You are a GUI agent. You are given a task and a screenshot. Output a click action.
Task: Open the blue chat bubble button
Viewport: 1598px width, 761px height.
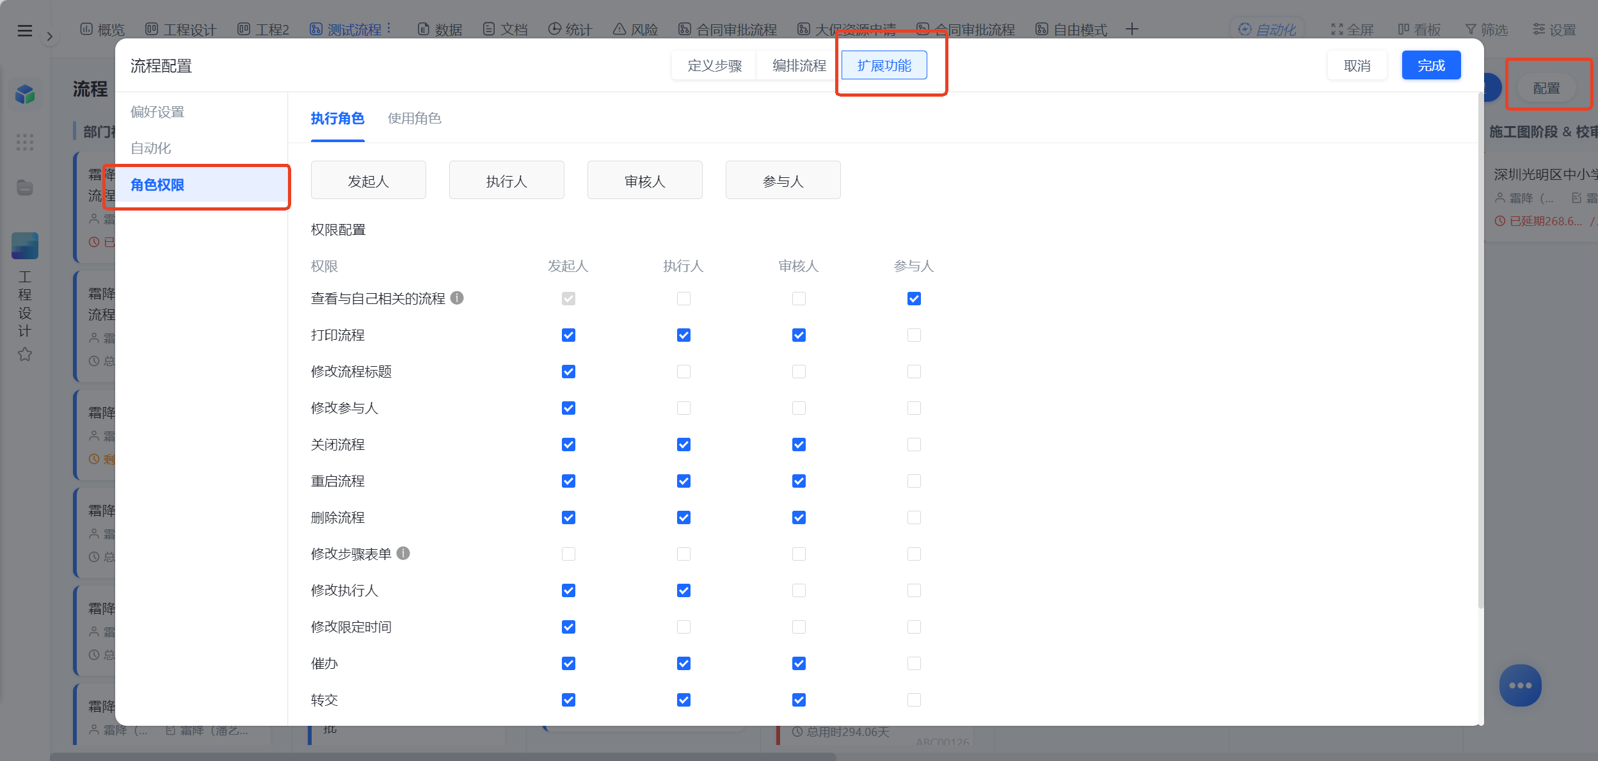[1520, 685]
